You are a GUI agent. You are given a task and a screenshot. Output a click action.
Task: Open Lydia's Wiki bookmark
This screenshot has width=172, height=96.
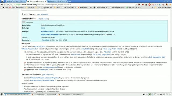click(47, 7)
